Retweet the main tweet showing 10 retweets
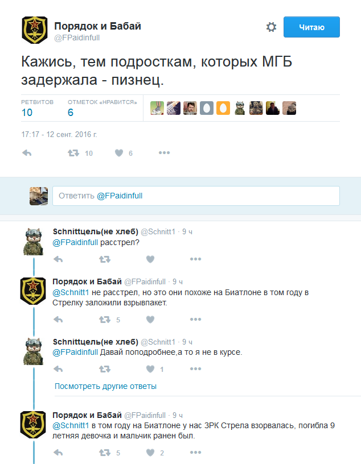 (x=73, y=153)
